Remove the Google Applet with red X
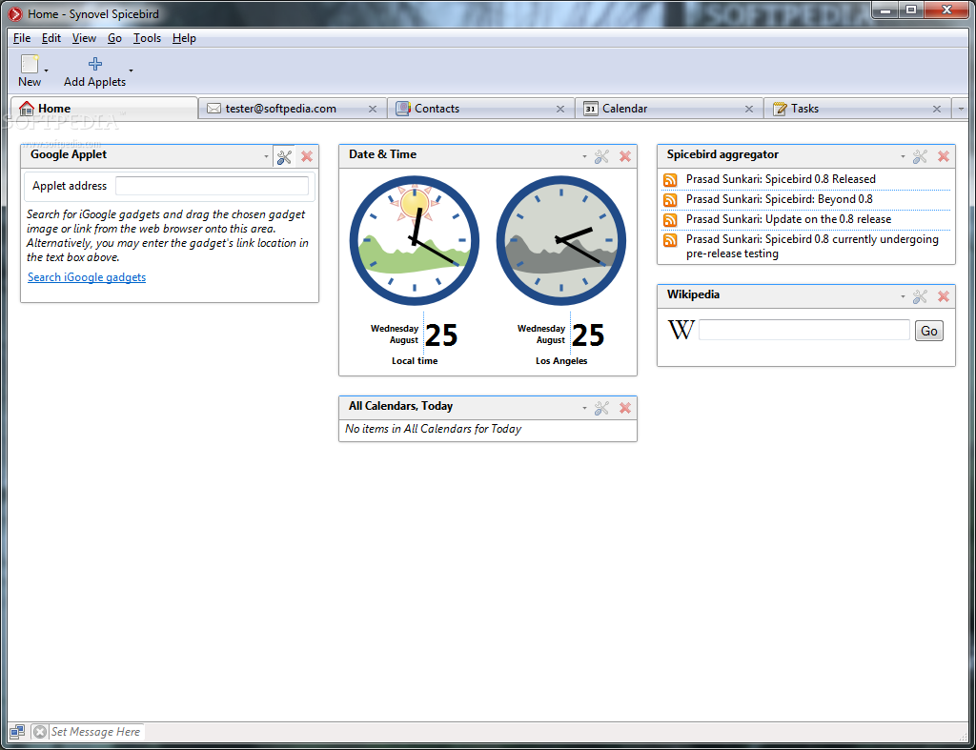Screen dimensions: 976x750 tap(307, 156)
